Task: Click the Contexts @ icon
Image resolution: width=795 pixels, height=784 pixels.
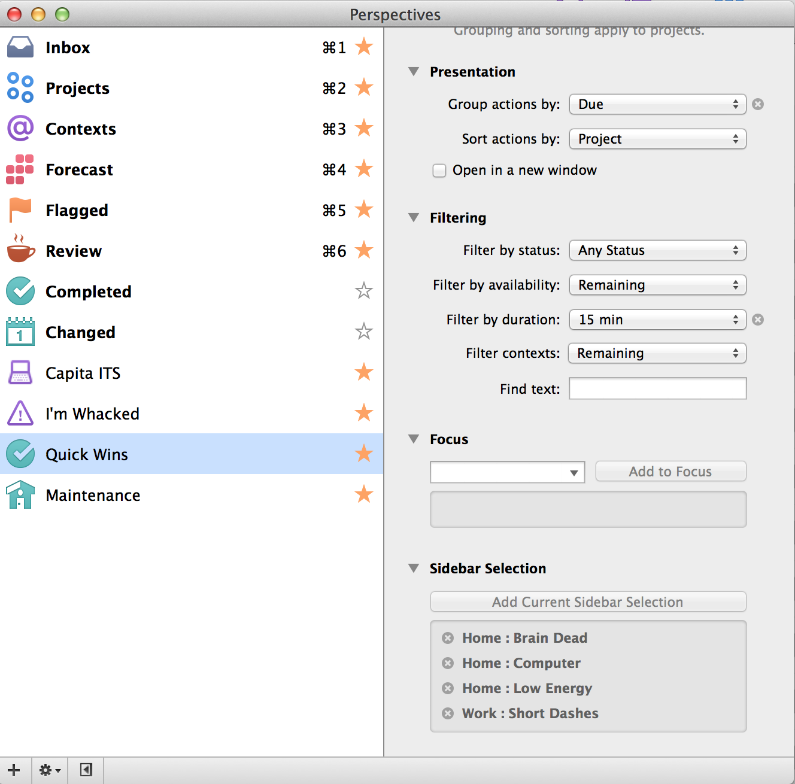Action: [20, 129]
